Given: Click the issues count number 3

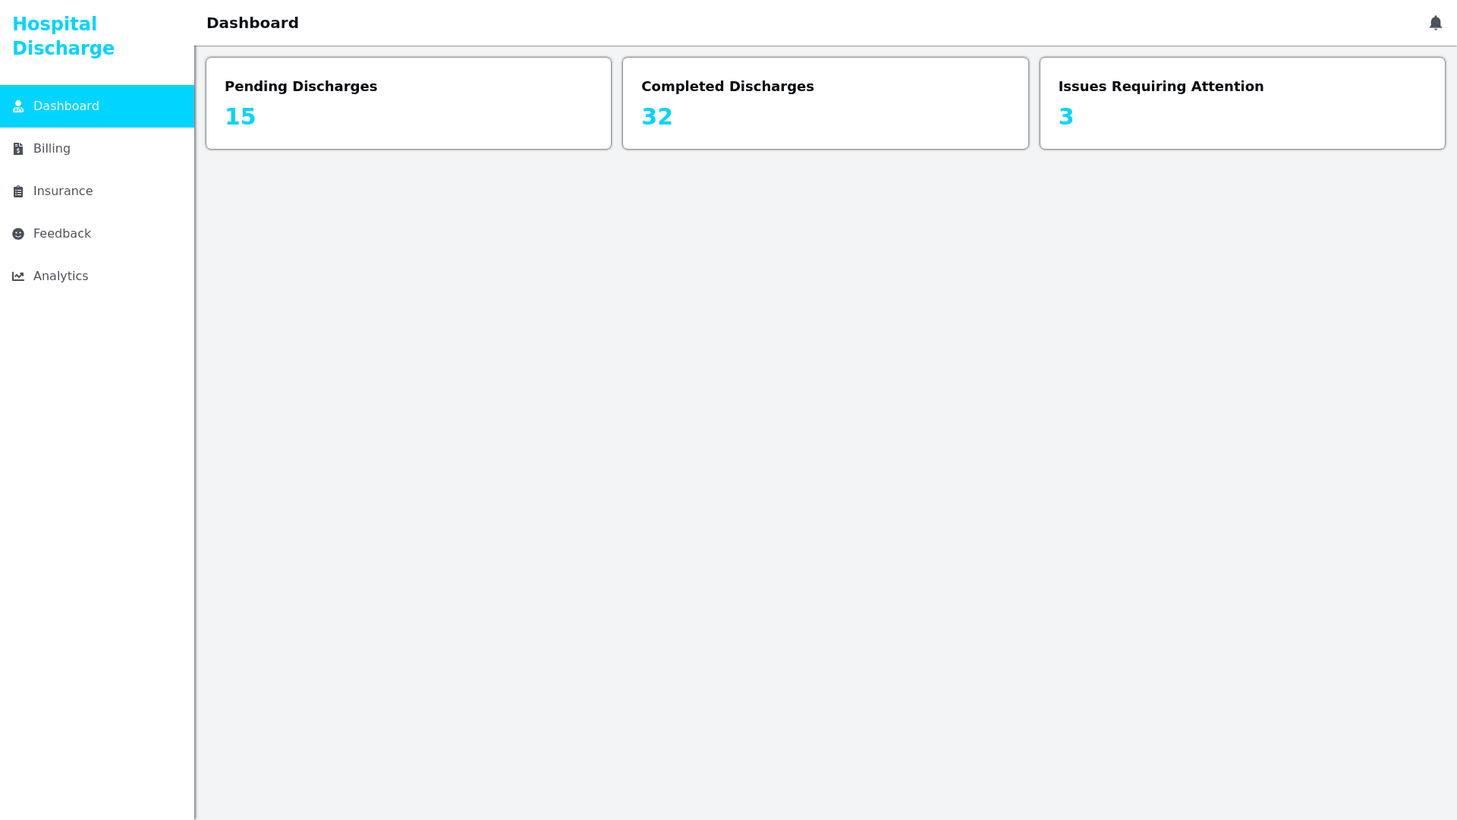Looking at the screenshot, I should click(1065, 117).
